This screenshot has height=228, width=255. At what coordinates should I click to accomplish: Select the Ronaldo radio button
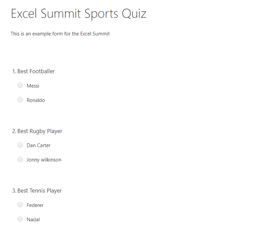point(20,100)
